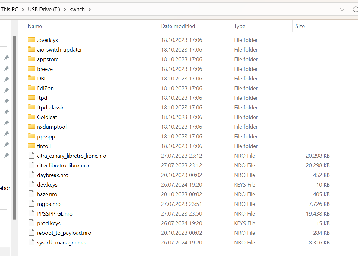Image resolution: width=358 pixels, height=258 pixels.
Task: Go to This PC in breadcrumb
Action: pyautogui.click(x=9, y=9)
